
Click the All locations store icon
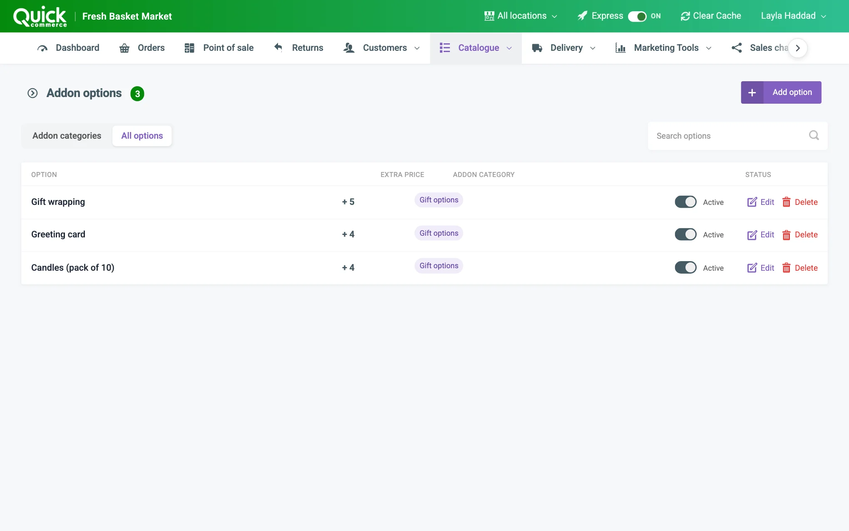pos(489,16)
